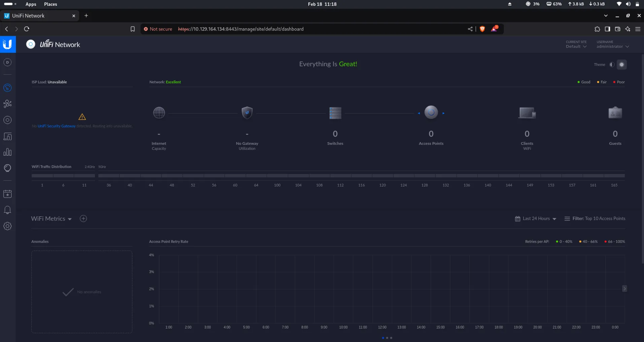Bookmark this page icon

point(133,29)
